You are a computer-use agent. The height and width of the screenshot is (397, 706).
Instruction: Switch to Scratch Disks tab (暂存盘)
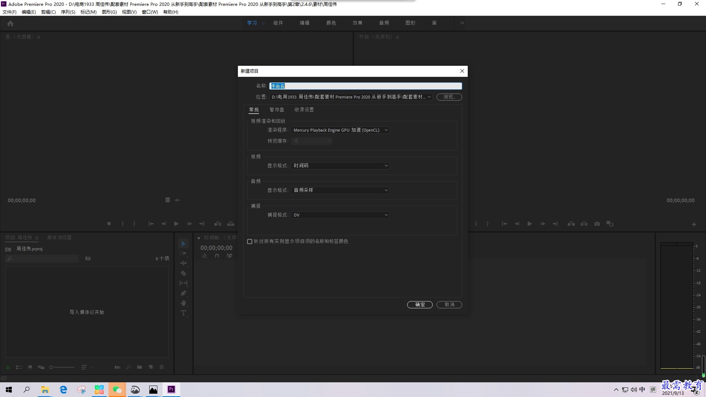click(277, 110)
